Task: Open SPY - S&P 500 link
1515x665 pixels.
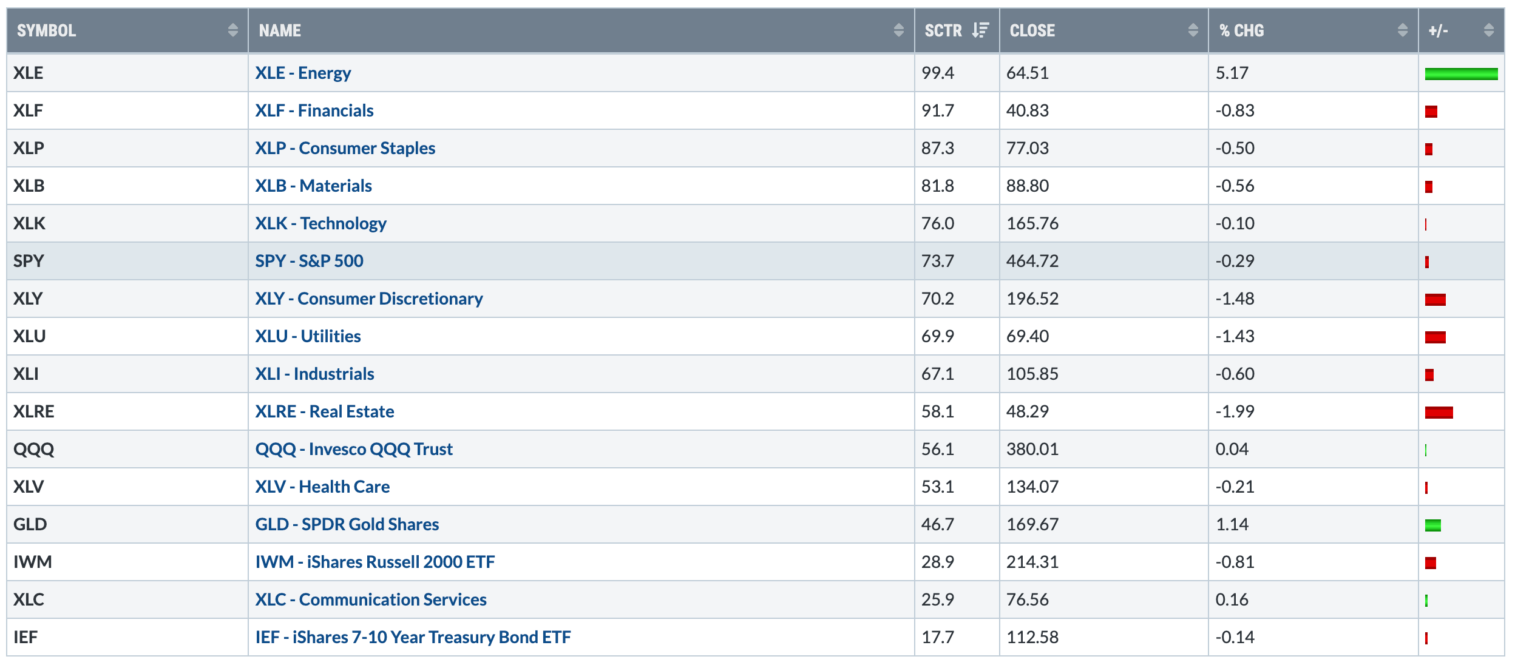Action: coord(309,262)
